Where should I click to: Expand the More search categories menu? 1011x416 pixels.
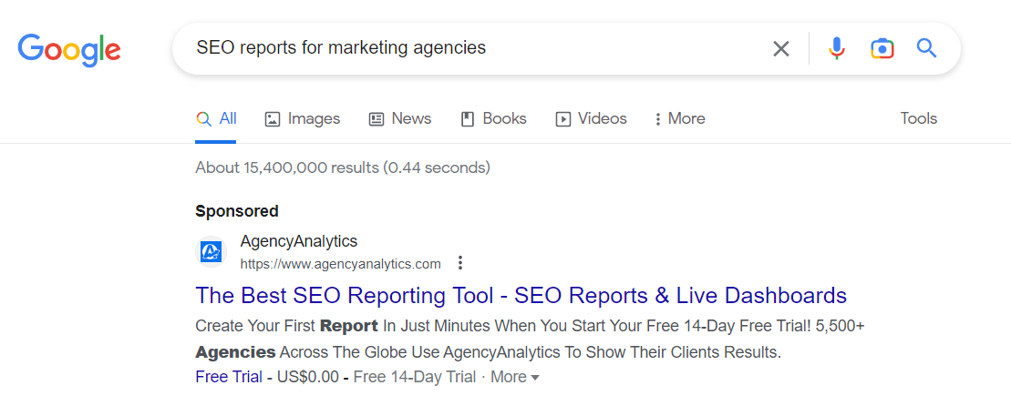(x=679, y=118)
